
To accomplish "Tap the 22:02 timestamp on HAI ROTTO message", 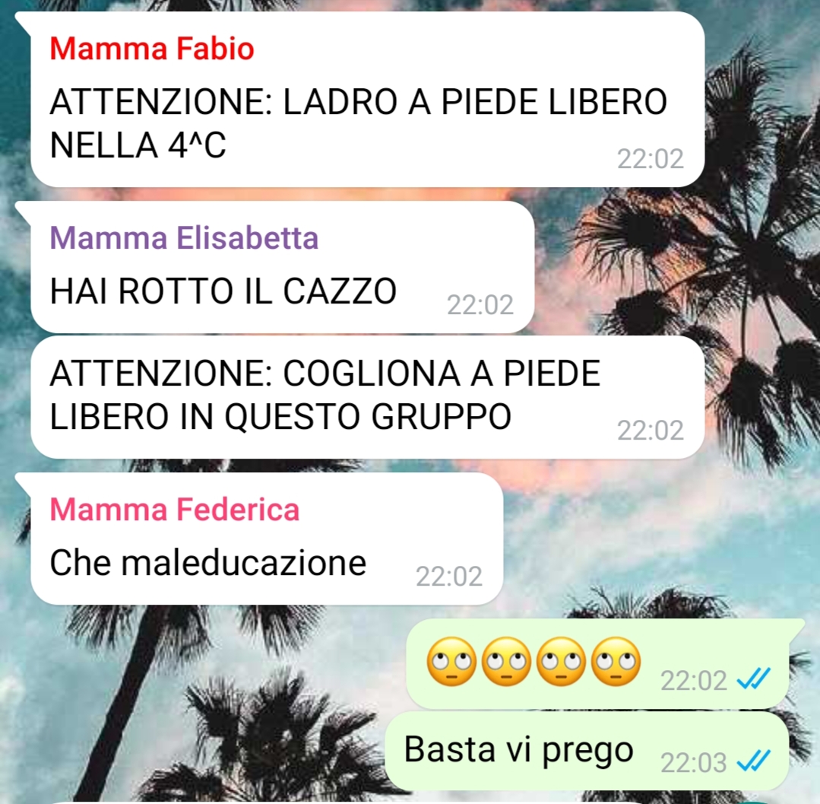I will point(480,305).
